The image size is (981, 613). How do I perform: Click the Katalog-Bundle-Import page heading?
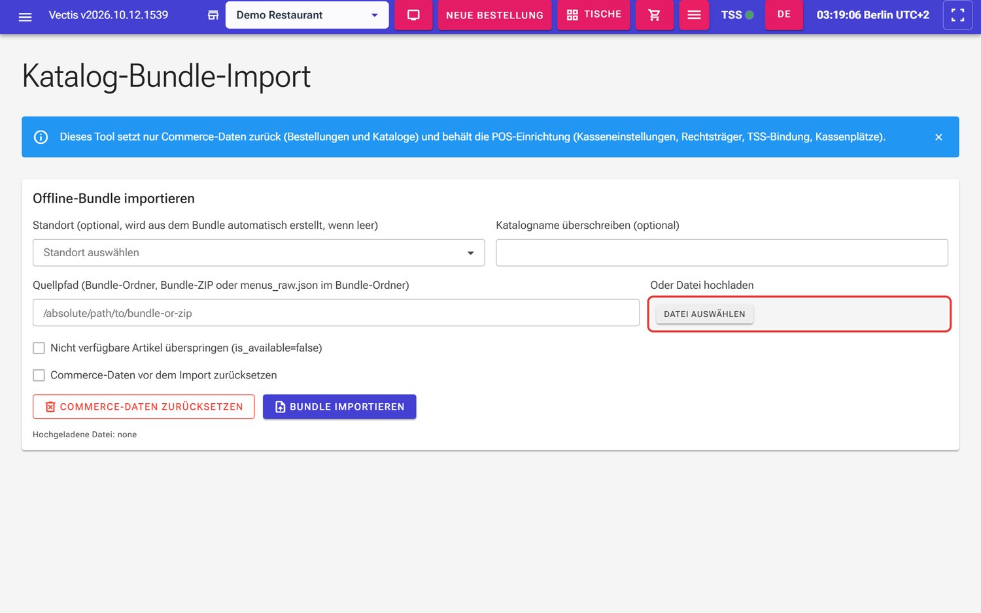(166, 76)
